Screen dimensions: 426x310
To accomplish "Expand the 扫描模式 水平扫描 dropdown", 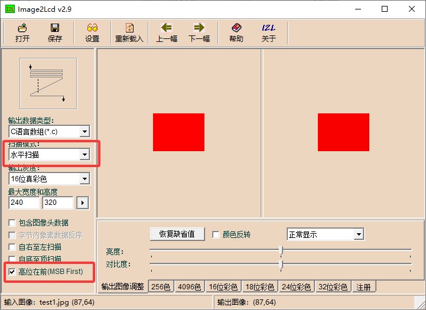I will [x=84, y=155].
